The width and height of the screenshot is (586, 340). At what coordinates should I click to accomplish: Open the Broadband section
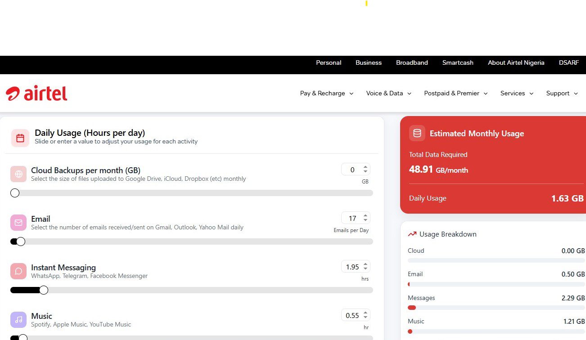click(x=412, y=63)
